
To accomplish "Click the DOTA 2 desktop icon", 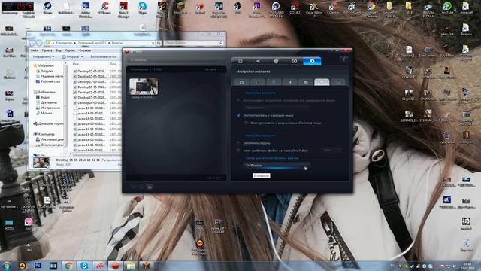I will (x=295, y=8).
